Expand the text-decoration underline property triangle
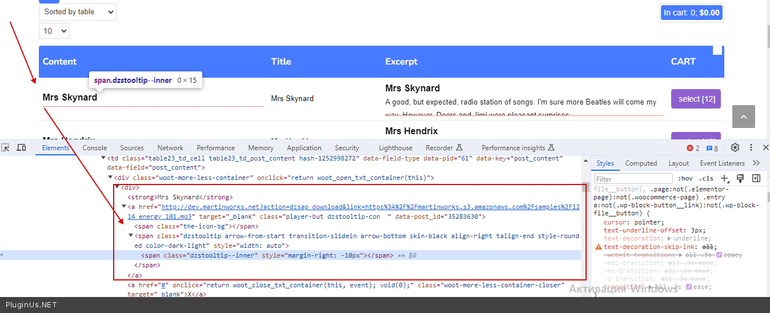This screenshot has height=313, width=770. pyautogui.click(x=669, y=239)
